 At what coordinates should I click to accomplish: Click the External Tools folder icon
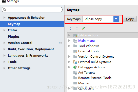tap(75, 51)
